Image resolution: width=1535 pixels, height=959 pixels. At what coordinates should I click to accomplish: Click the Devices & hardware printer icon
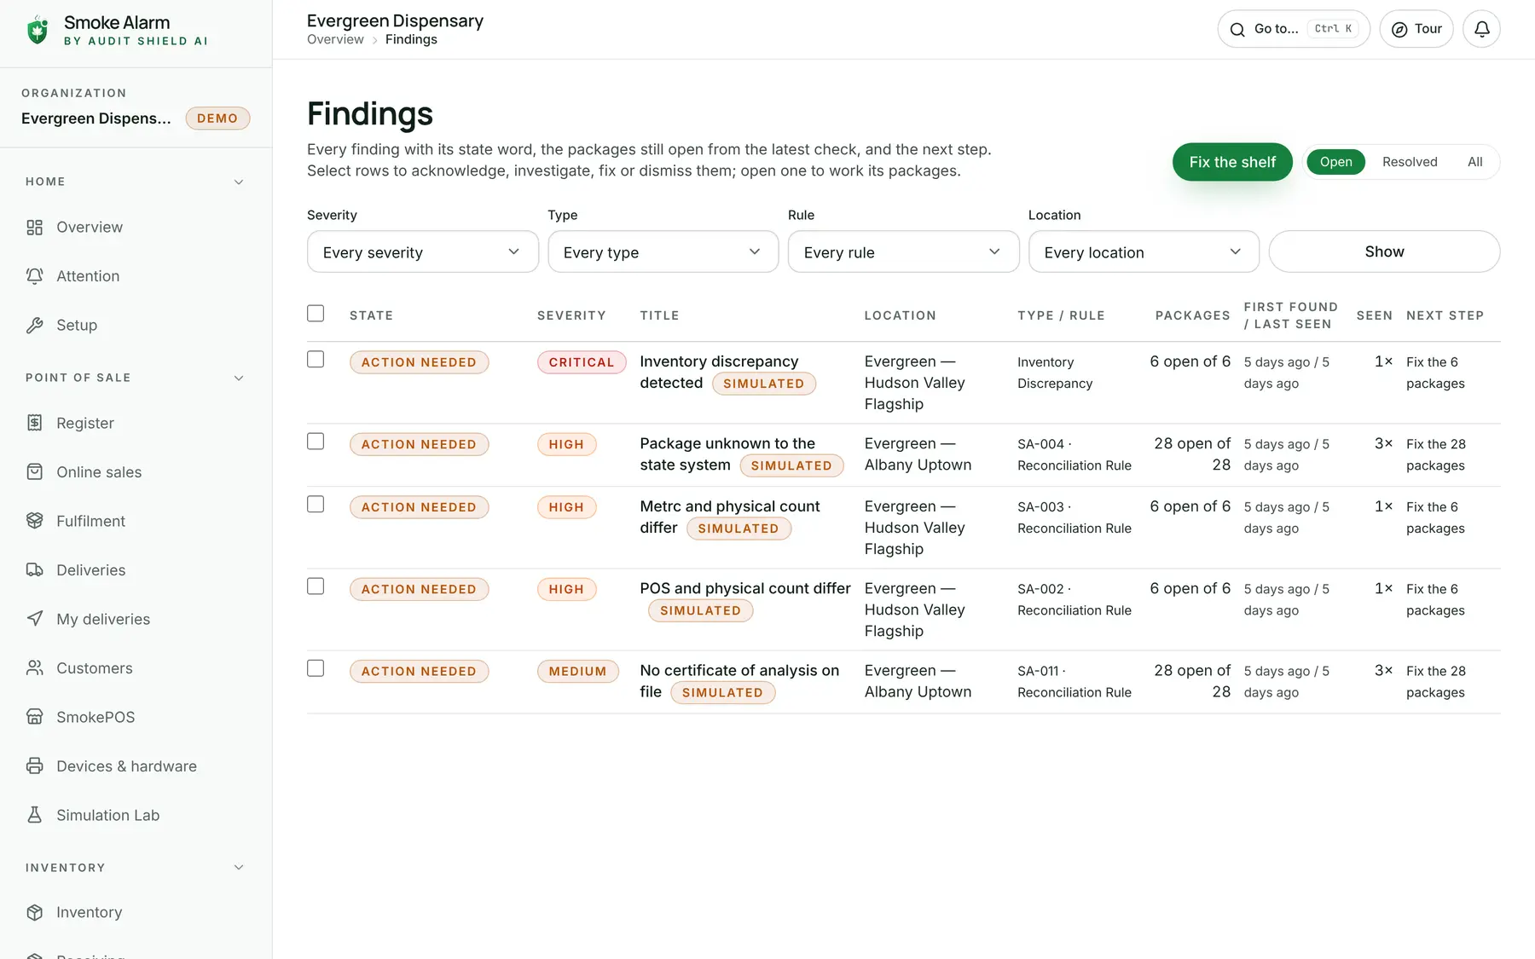(34, 766)
